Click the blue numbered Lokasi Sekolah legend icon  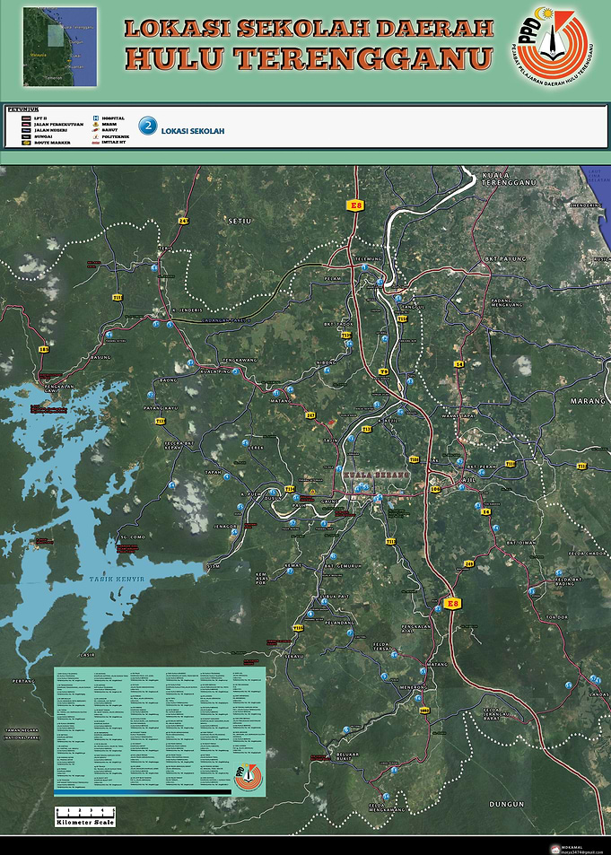pos(148,126)
